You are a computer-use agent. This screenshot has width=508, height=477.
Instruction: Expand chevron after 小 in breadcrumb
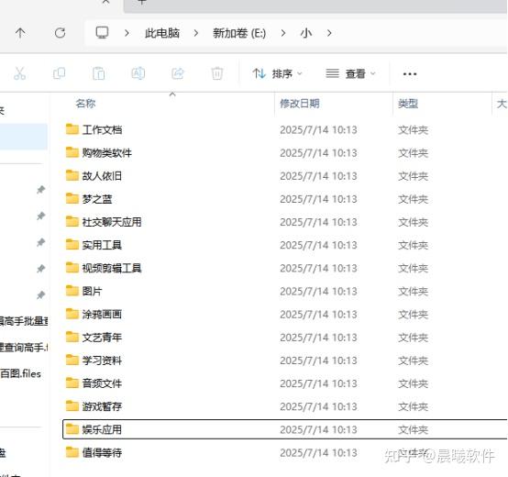pyautogui.click(x=329, y=33)
